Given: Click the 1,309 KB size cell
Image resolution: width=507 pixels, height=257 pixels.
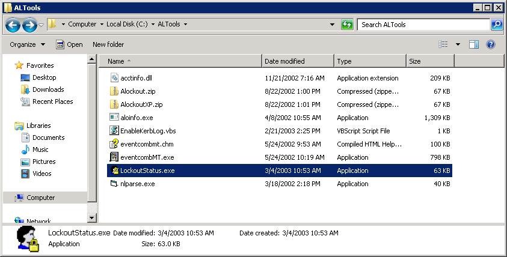Looking at the screenshot, I should coord(437,118).
